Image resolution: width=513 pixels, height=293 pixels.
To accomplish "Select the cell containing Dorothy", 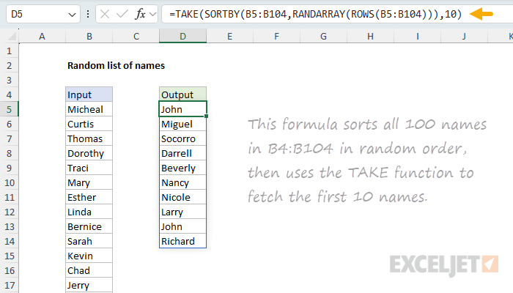I will [x=89, y=153].
